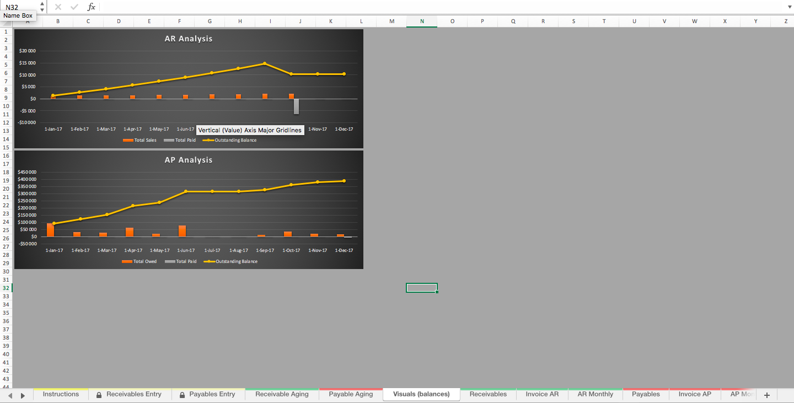
Task: Click 1-Oct-17 axis label in AP chart
Action: [291, 250]
